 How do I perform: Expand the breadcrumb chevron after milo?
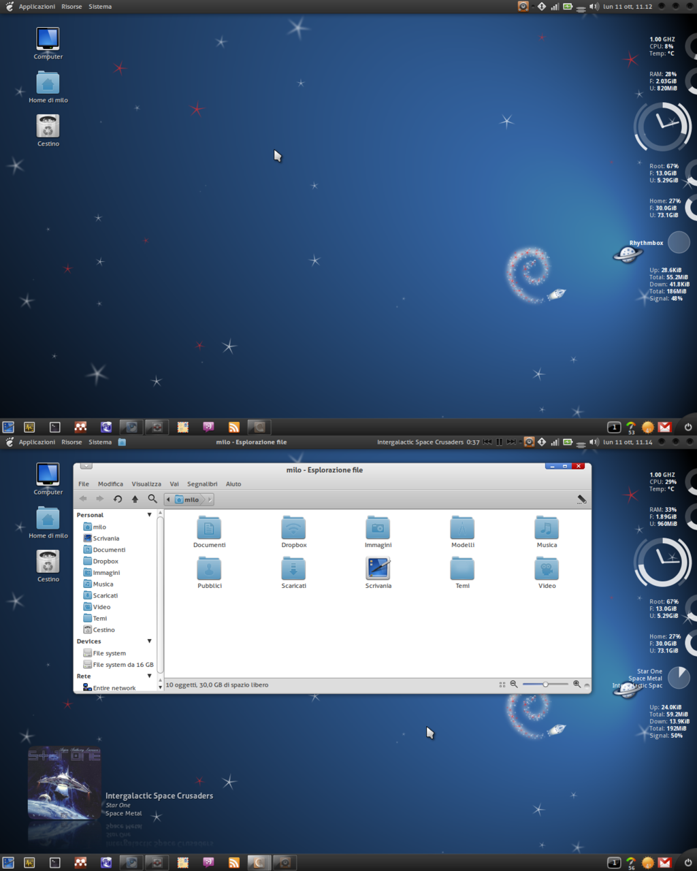[x=202, y=499]
